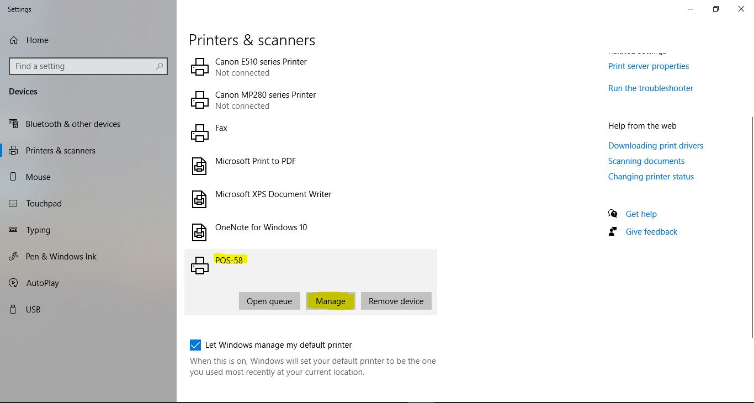Click the Canon E510 printer icon
This screenshot has width=754, height=403.
[200, 67]
